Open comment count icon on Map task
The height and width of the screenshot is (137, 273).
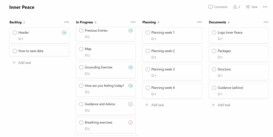pos(87,55)
